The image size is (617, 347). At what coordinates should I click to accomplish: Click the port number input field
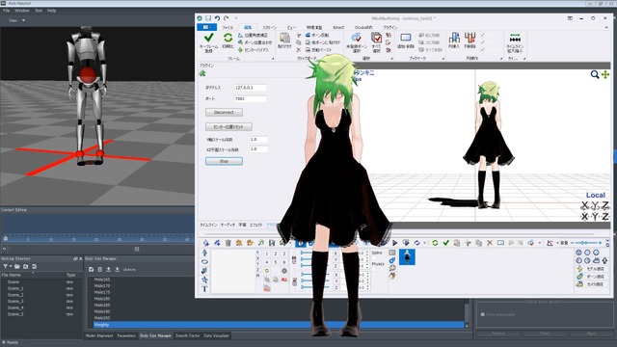coord(251,98)
